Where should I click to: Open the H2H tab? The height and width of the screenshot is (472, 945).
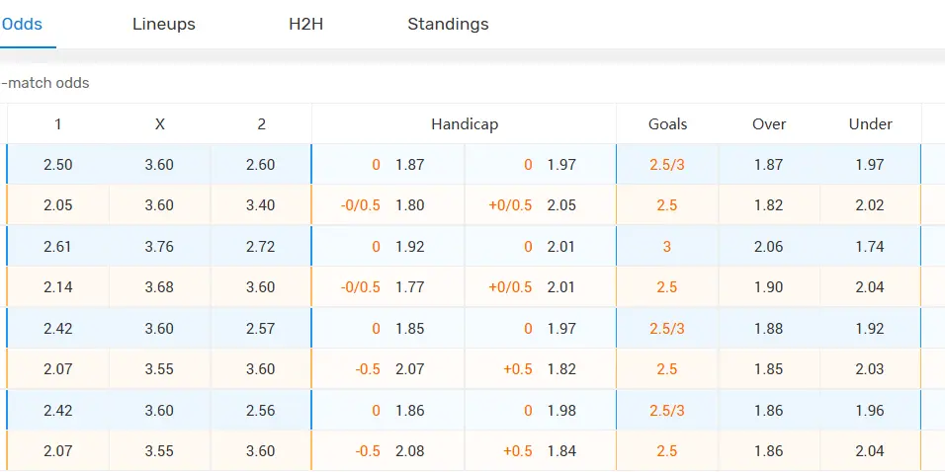pos(305,24)
